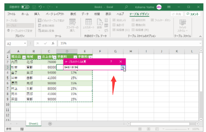Open the Name Box dropdown arrow
This screenshot has height=132, width=206.
[x=25, y=43]
